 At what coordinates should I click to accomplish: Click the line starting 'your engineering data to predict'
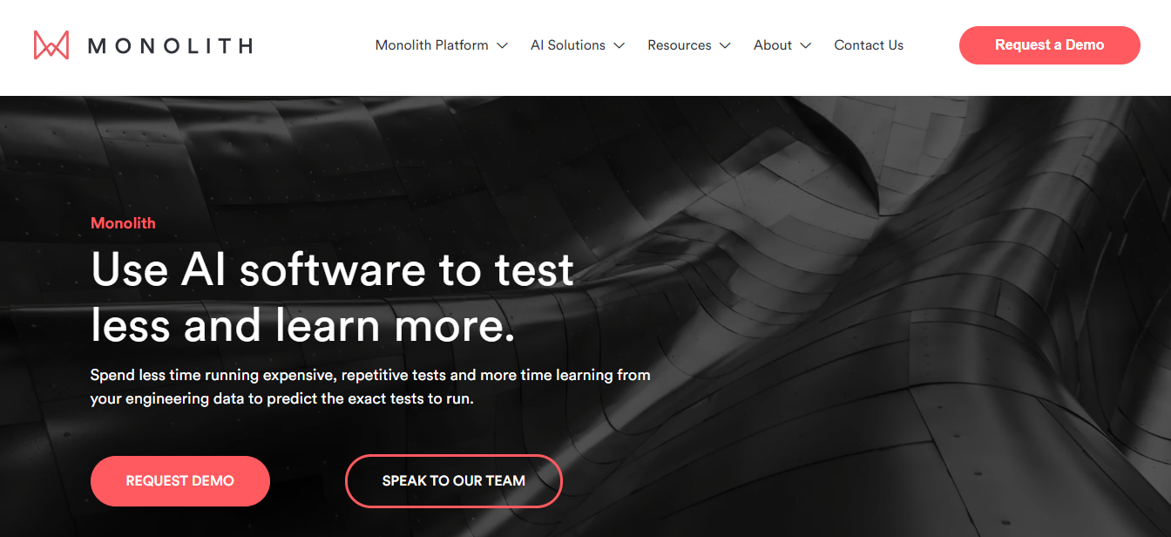(282, 399)
